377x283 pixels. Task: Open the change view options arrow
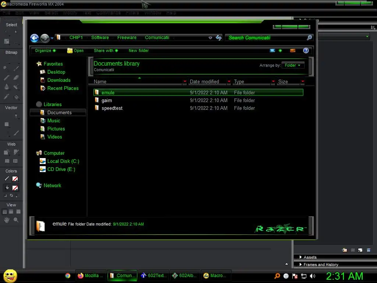point(280,50)
